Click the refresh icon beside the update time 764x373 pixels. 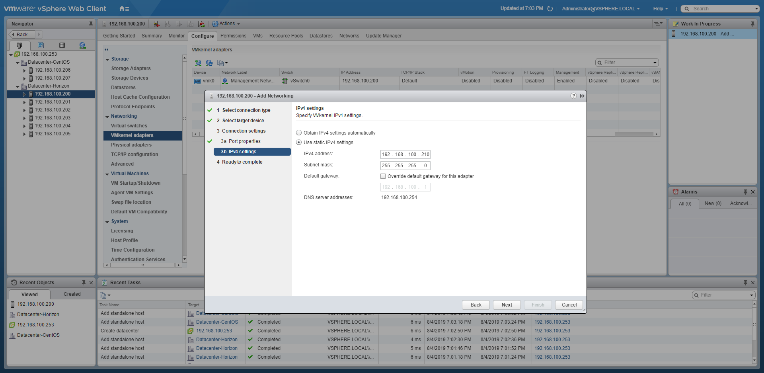pos(550,9)
